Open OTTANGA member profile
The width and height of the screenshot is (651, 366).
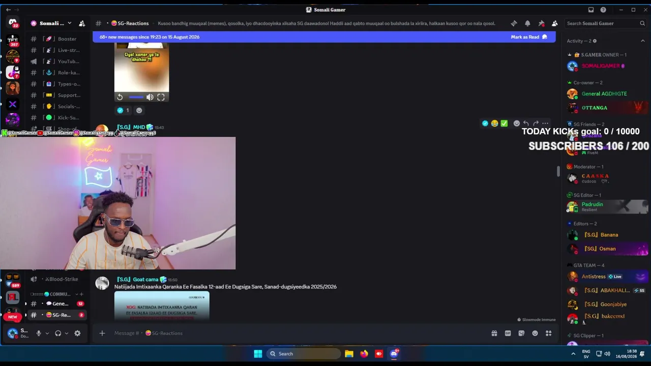[x=607, y=108]
